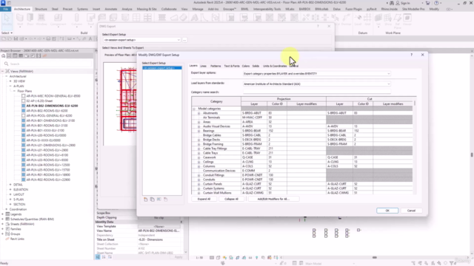Click the Window tool in ribbon

41,20
